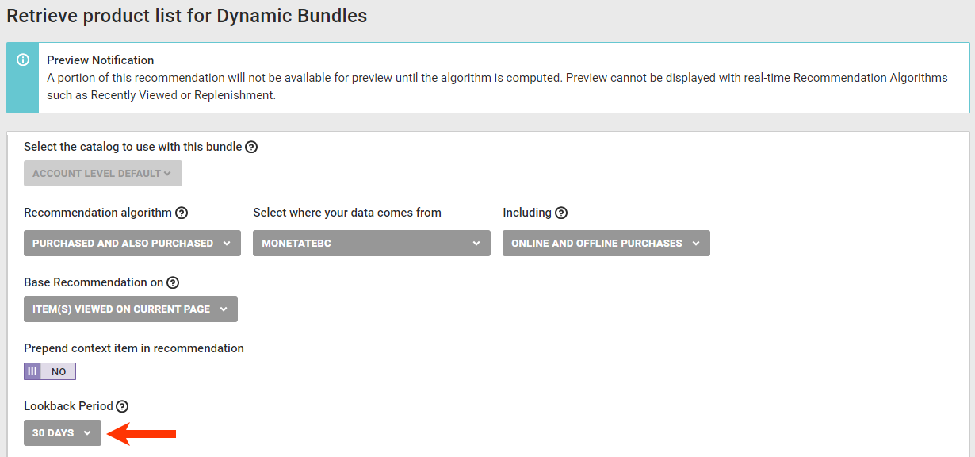Click the Lookback Period help icon
The height and width of the screenshot is (457, 975).
pyautogui.click(x=122, y=406)
